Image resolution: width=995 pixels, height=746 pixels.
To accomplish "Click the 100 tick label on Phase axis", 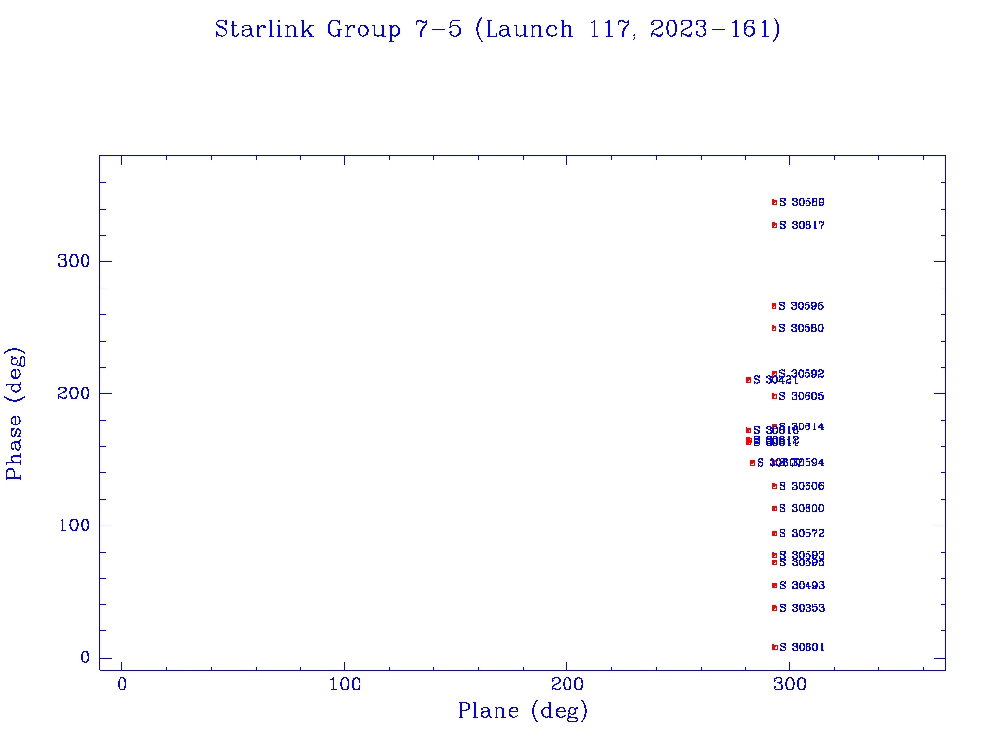I will [x=74, y=526].
